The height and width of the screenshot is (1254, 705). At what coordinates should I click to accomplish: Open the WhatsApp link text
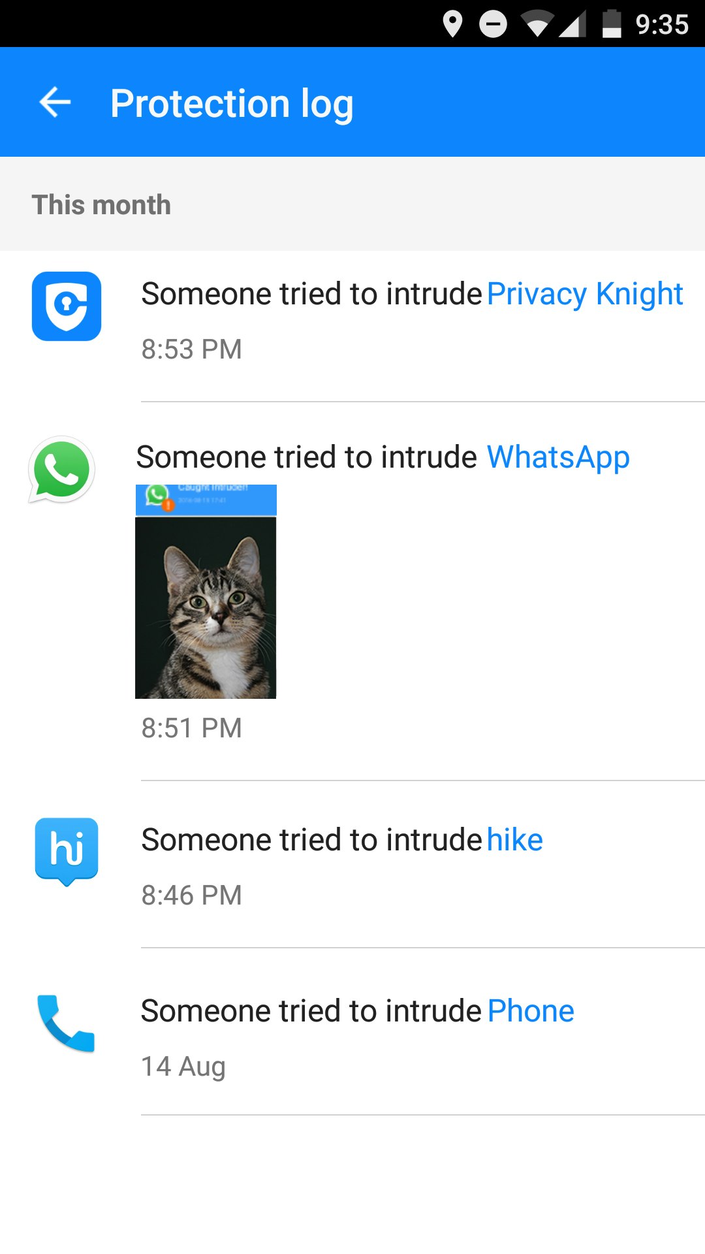coord(559,457)
